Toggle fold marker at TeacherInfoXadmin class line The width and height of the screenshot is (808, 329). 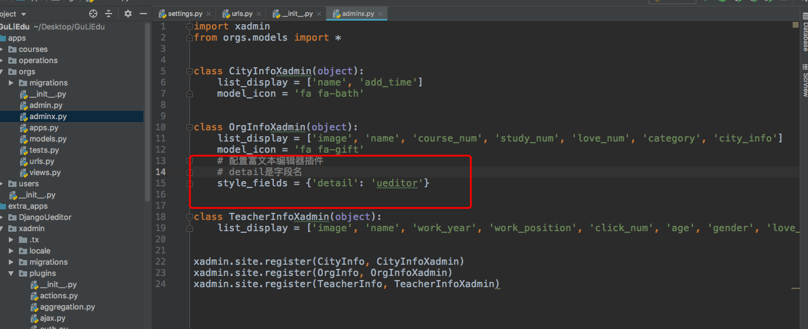[x=189, y=216]
